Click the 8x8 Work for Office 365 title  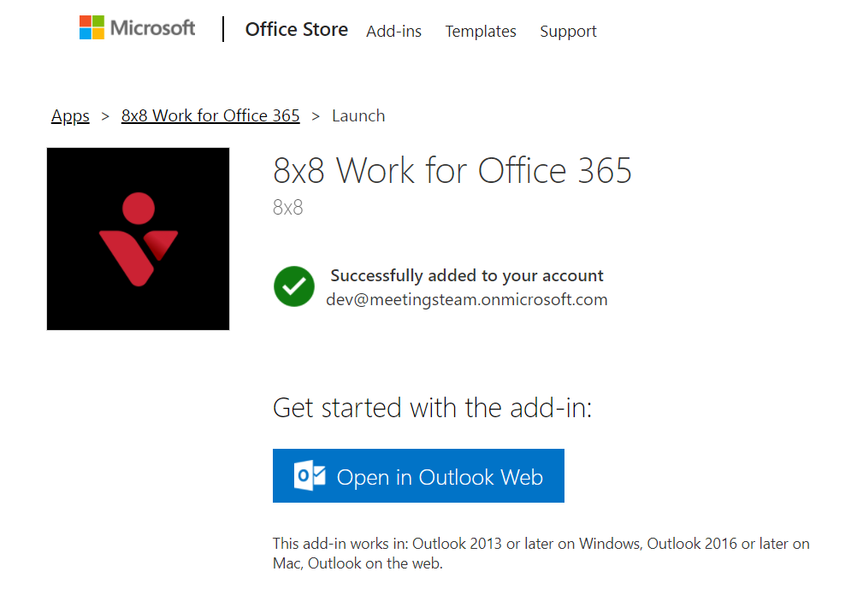coord(452,170)
